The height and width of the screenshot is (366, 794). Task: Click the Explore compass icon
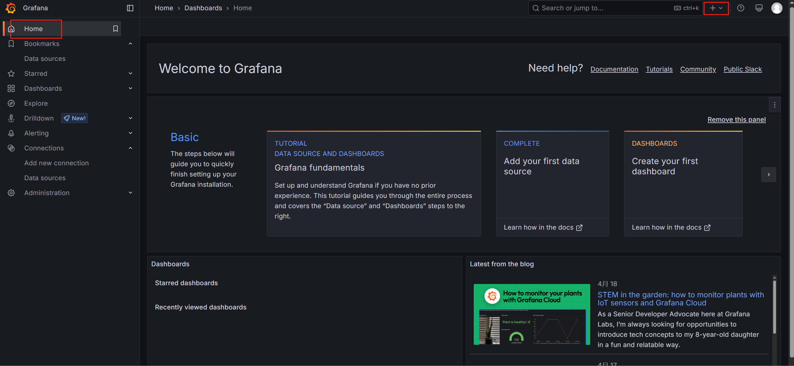[11, 103]
